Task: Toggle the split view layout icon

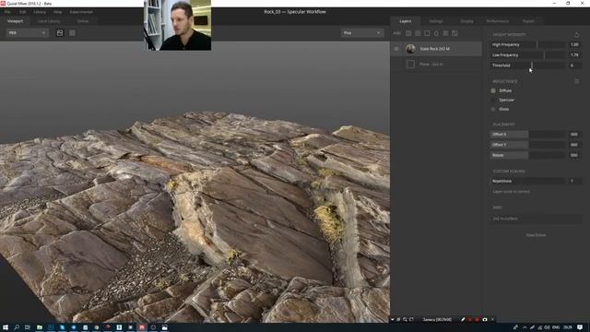Action: pyautogui.click(x=72, y=33)
